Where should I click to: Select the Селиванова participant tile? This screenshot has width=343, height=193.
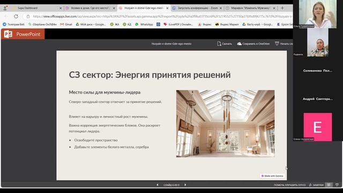click(x=318, y=71)
